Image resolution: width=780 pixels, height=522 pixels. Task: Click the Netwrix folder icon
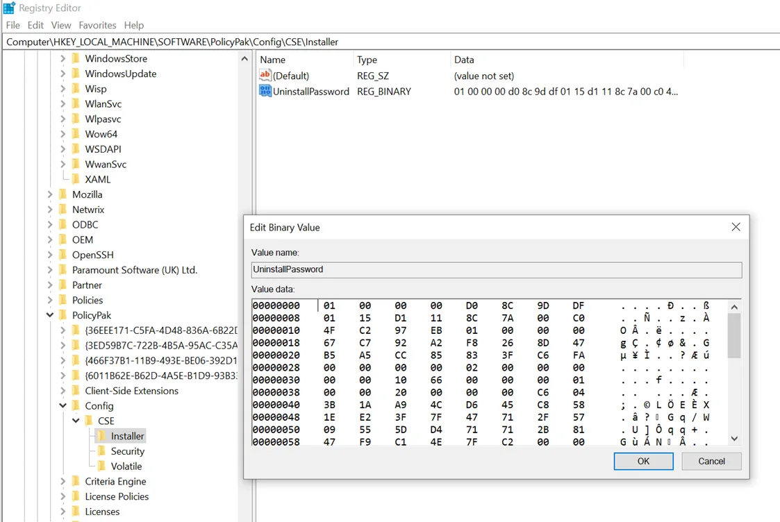point(63,210)
